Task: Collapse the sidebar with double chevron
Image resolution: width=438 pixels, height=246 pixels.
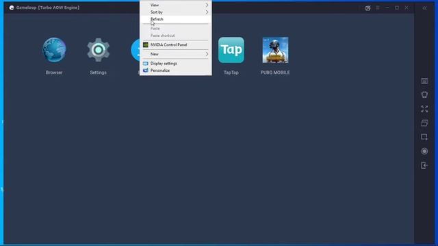Action: coord(424,8)
